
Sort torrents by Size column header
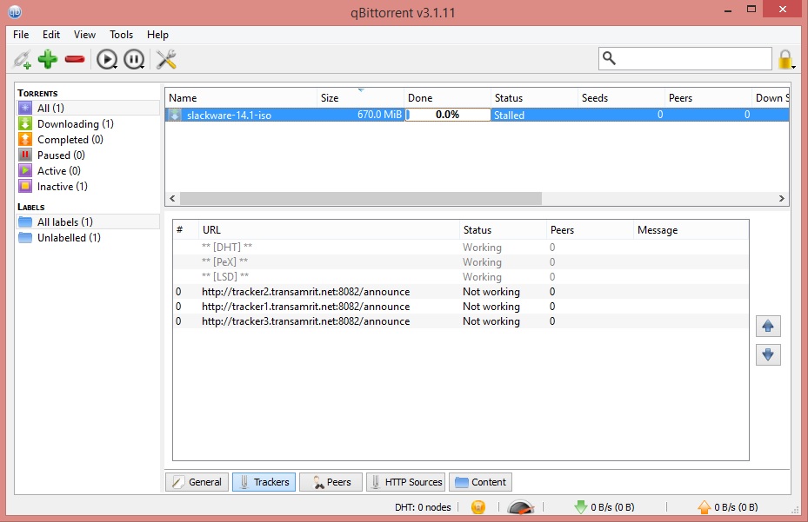coord(360,98)
